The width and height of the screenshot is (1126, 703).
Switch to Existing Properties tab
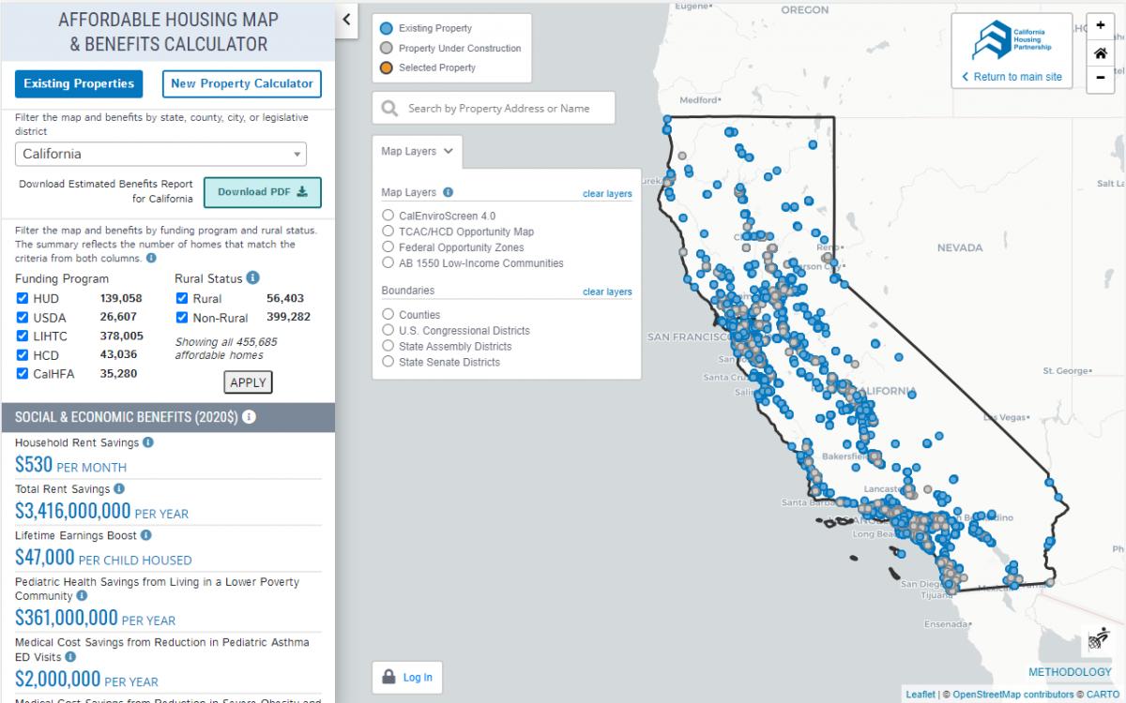pos(79,83)
